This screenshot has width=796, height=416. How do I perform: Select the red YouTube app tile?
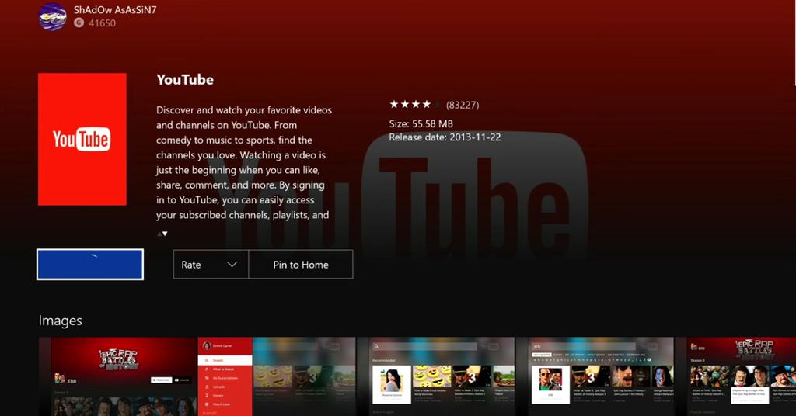(82, 140)
